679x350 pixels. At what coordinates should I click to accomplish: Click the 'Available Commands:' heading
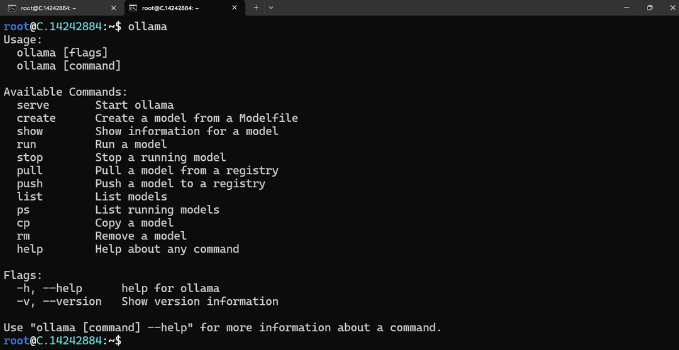coord(65,92)
